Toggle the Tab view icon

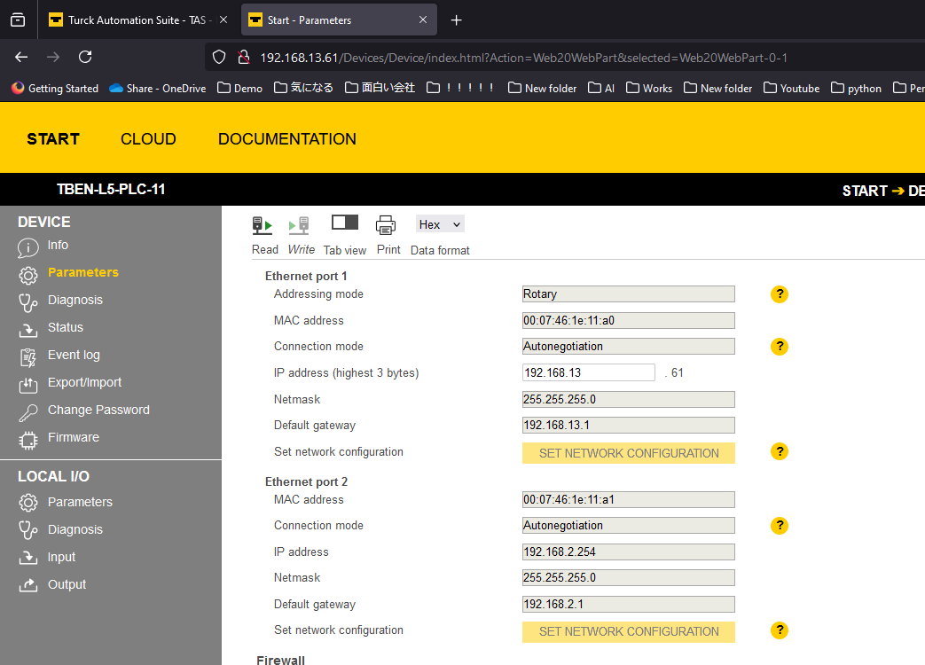pyautogui.click(x=344, y=223)
